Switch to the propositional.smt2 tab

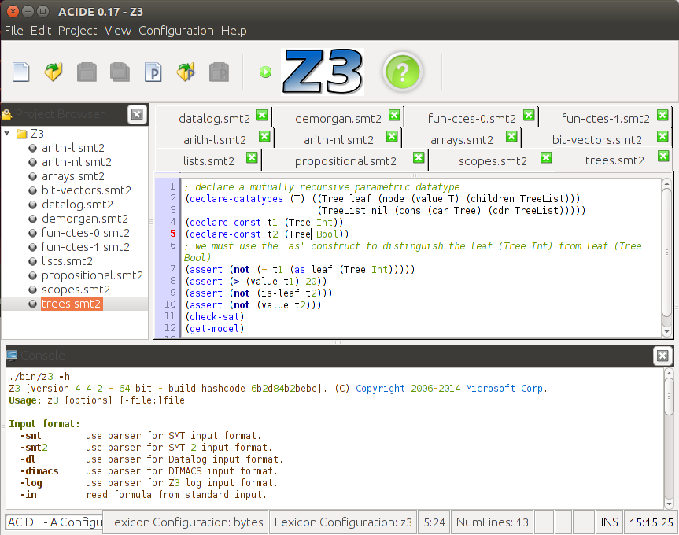[x=345, y=161]
